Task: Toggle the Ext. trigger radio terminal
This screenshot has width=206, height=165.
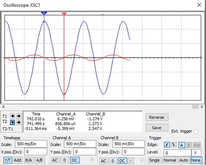Action: [x=196, y=131]
